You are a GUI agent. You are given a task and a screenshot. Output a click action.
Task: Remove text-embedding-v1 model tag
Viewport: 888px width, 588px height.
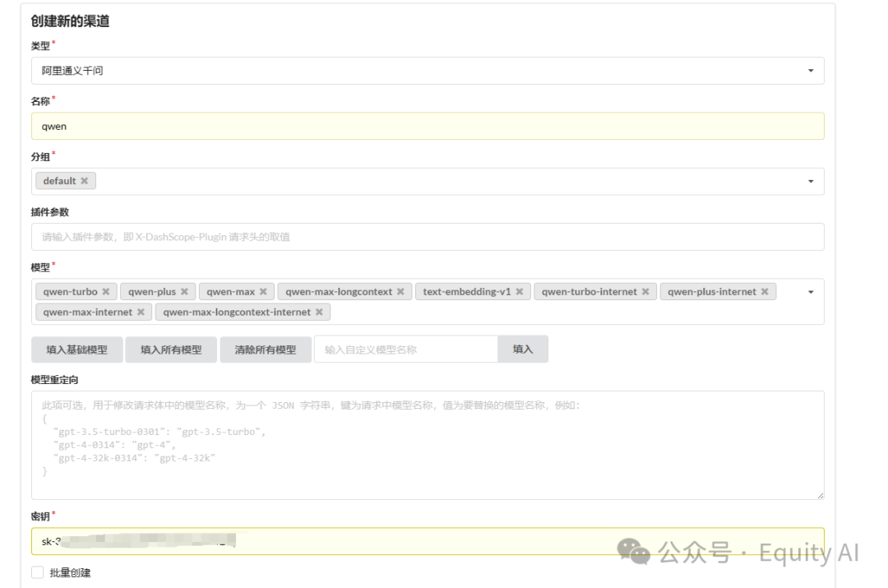click(x=520, y=292)
